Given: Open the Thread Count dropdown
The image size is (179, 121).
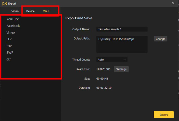Looking at the screenshot, I should coord(112,59).
